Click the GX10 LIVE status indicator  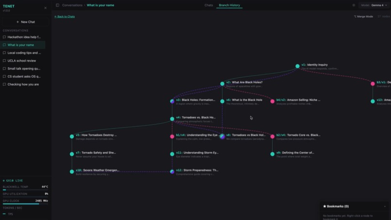[x=13, y=181]
